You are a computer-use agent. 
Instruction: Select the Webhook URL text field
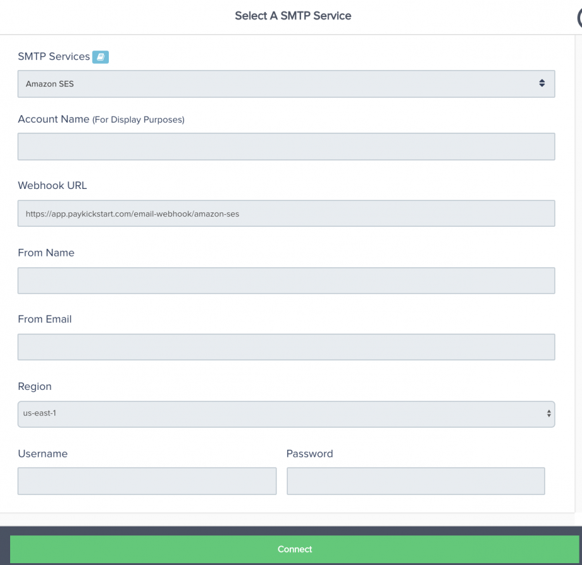point(286,214)
